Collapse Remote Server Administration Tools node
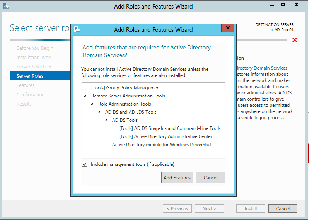 click(x=85, y=96)
